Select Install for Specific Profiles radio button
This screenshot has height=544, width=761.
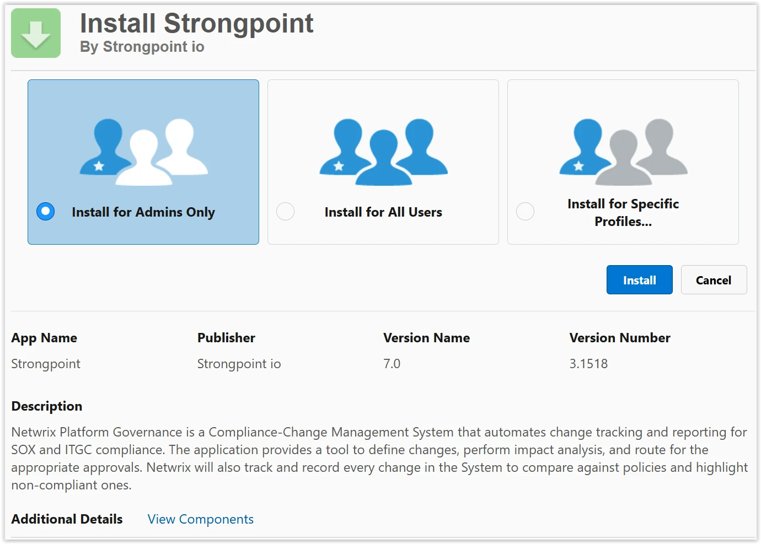point(525,212)
